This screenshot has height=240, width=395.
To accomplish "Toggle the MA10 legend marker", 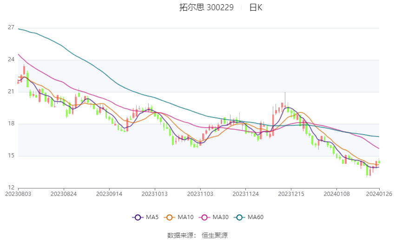I will pos(169,217).
